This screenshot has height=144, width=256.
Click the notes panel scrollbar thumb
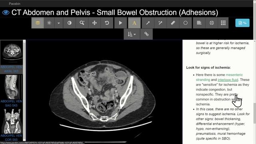pos(254,113)
